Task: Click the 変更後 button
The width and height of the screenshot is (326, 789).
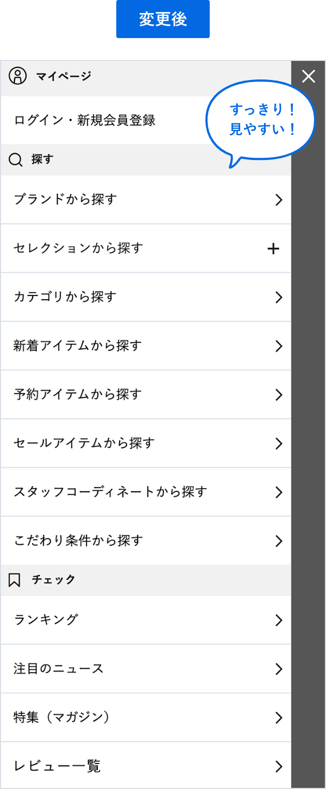Action: pos(163,19)
